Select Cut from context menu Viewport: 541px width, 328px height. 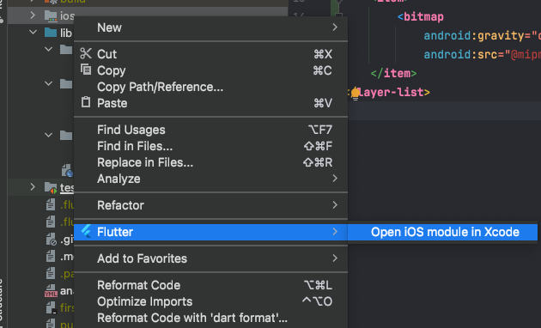pyautogui.click(x=210, y=54)
